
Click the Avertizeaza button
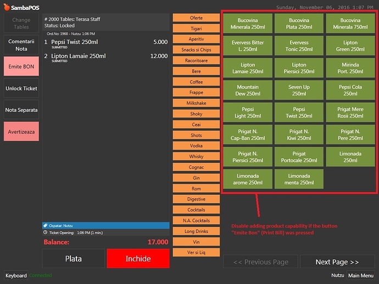click(21, 131)
